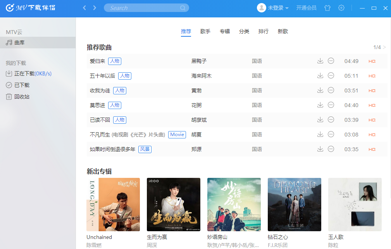This screenshot has width=391, height=249.
Task: Open settings gear icon
Action: pos(341,8)
